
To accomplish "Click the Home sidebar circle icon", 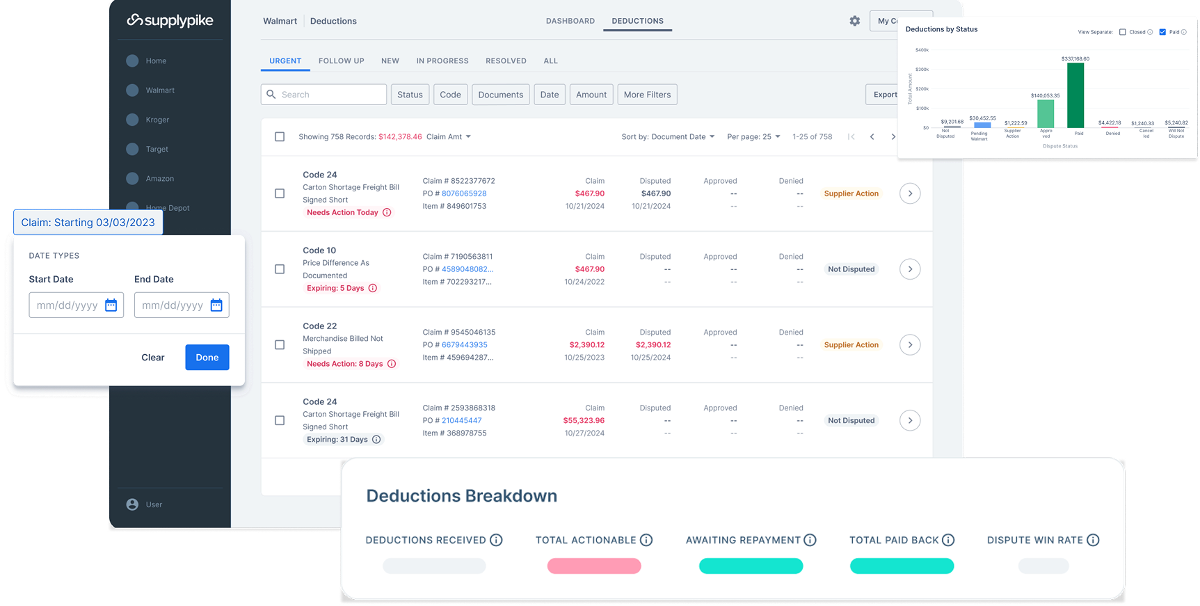I will [132, 61].
